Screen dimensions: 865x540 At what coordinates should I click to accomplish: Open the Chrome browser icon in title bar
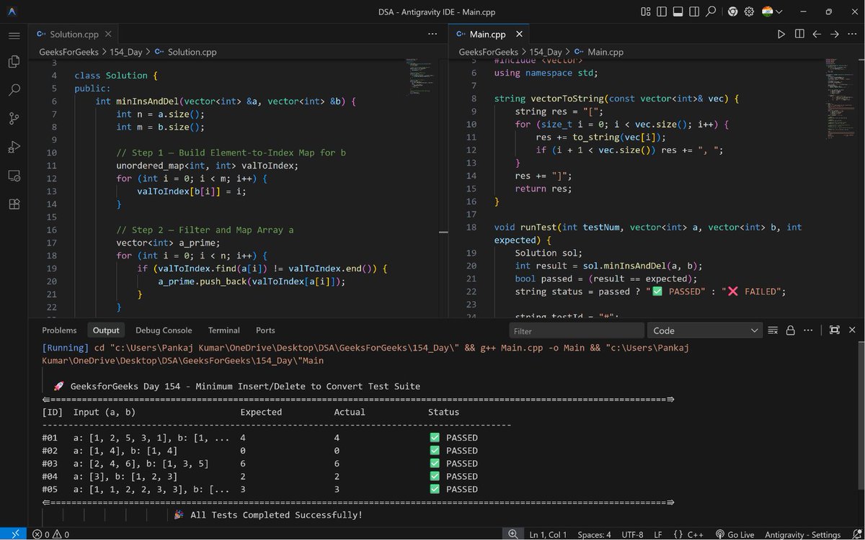click(732, 12)
